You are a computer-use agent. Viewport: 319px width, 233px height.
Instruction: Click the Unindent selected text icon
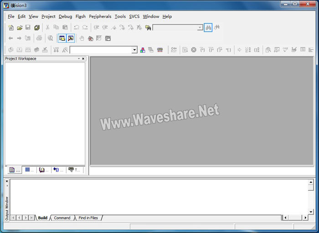(105, 27)
